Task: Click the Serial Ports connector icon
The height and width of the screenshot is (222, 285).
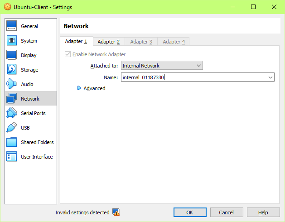Action: coord(12,113)
